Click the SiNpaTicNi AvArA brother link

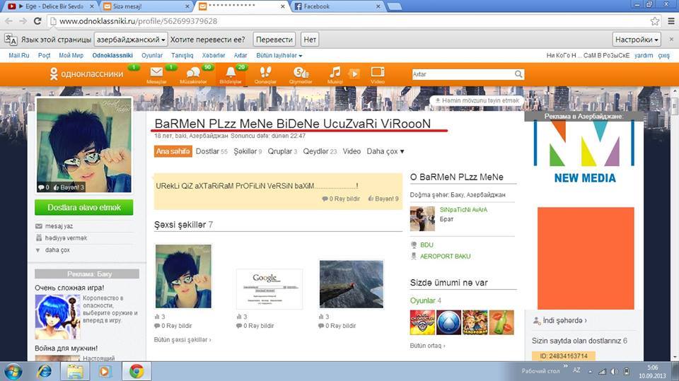[463, 209]
